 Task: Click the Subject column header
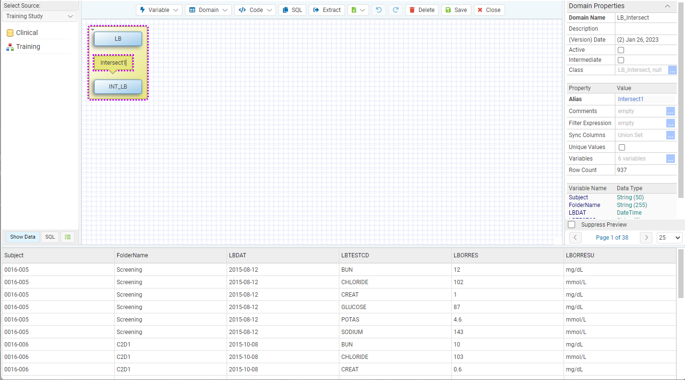coord(58,255)
